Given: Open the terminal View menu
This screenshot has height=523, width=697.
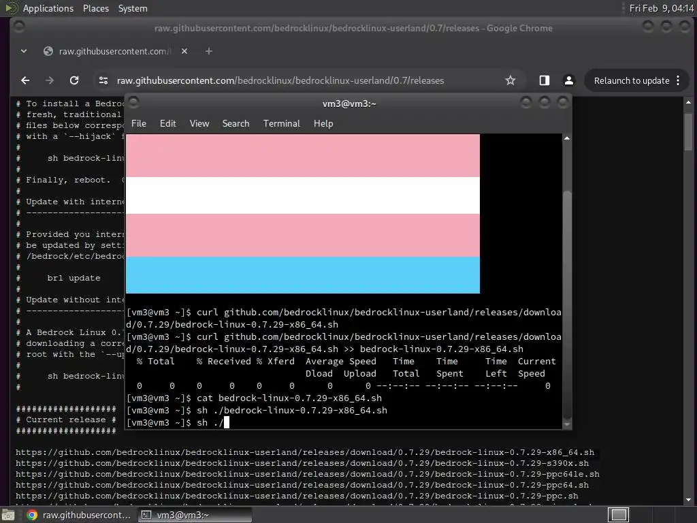Looking at the screenshot, I should (199, 123).
